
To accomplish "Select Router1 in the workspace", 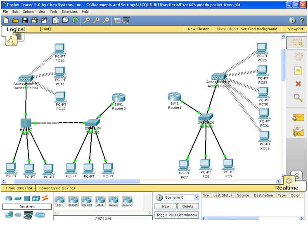I will tap(174, 97).
